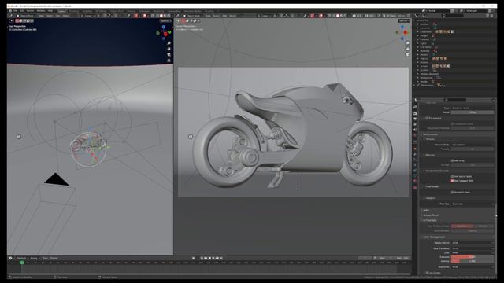Expand the Bake panel
The width and height of the screenshot is (504, 283).
tap(425, 210)
